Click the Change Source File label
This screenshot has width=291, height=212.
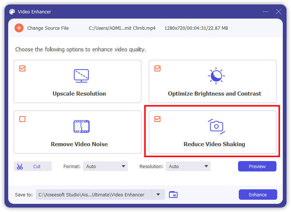48,28
